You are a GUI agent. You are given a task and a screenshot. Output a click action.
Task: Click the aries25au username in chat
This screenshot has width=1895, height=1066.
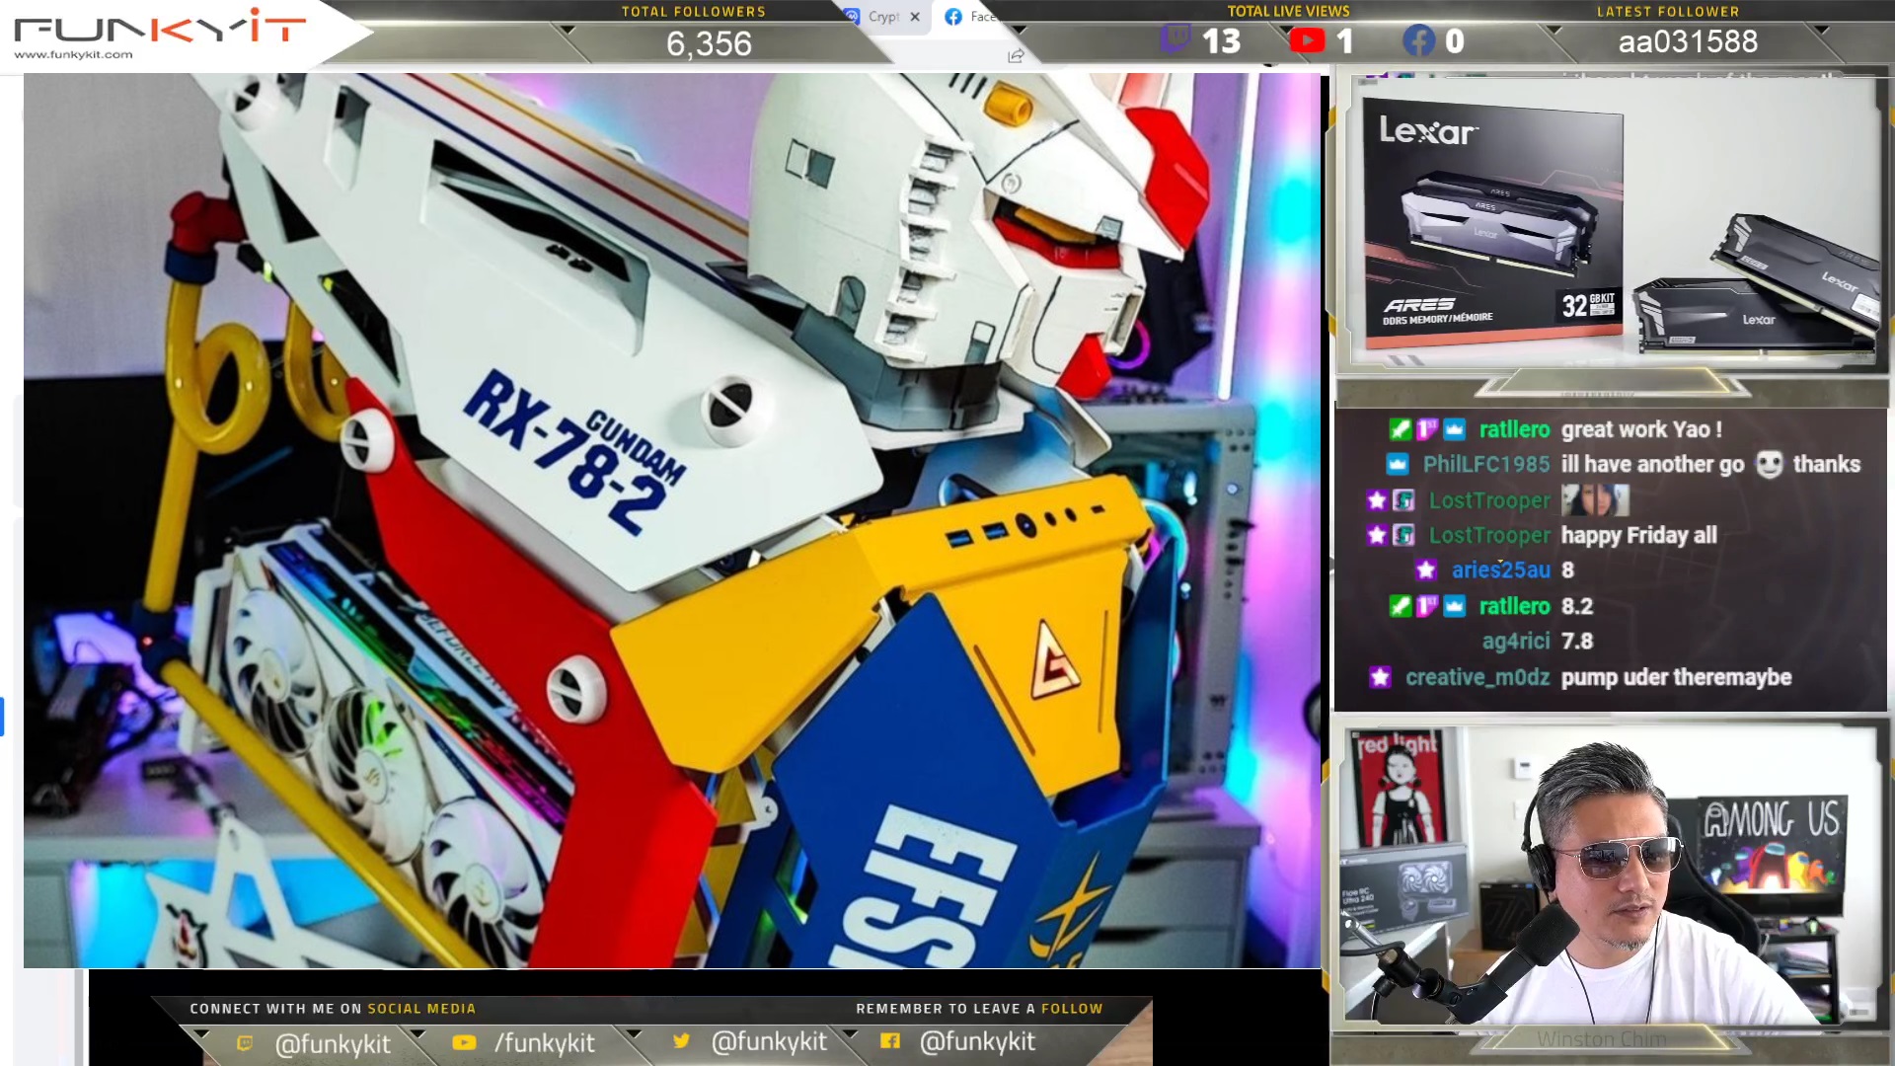[1500, 571]
